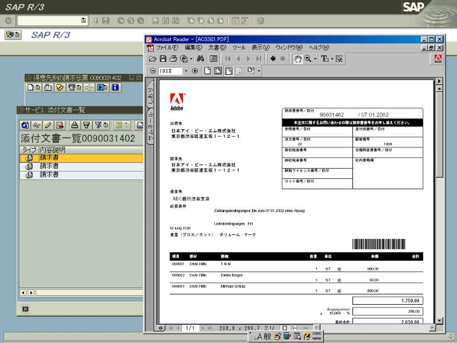Open the zoom percentage dropdown arrow
457x343 pixels.
click(x=186, y=71)
